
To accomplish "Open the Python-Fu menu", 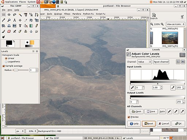I will 88,14.
